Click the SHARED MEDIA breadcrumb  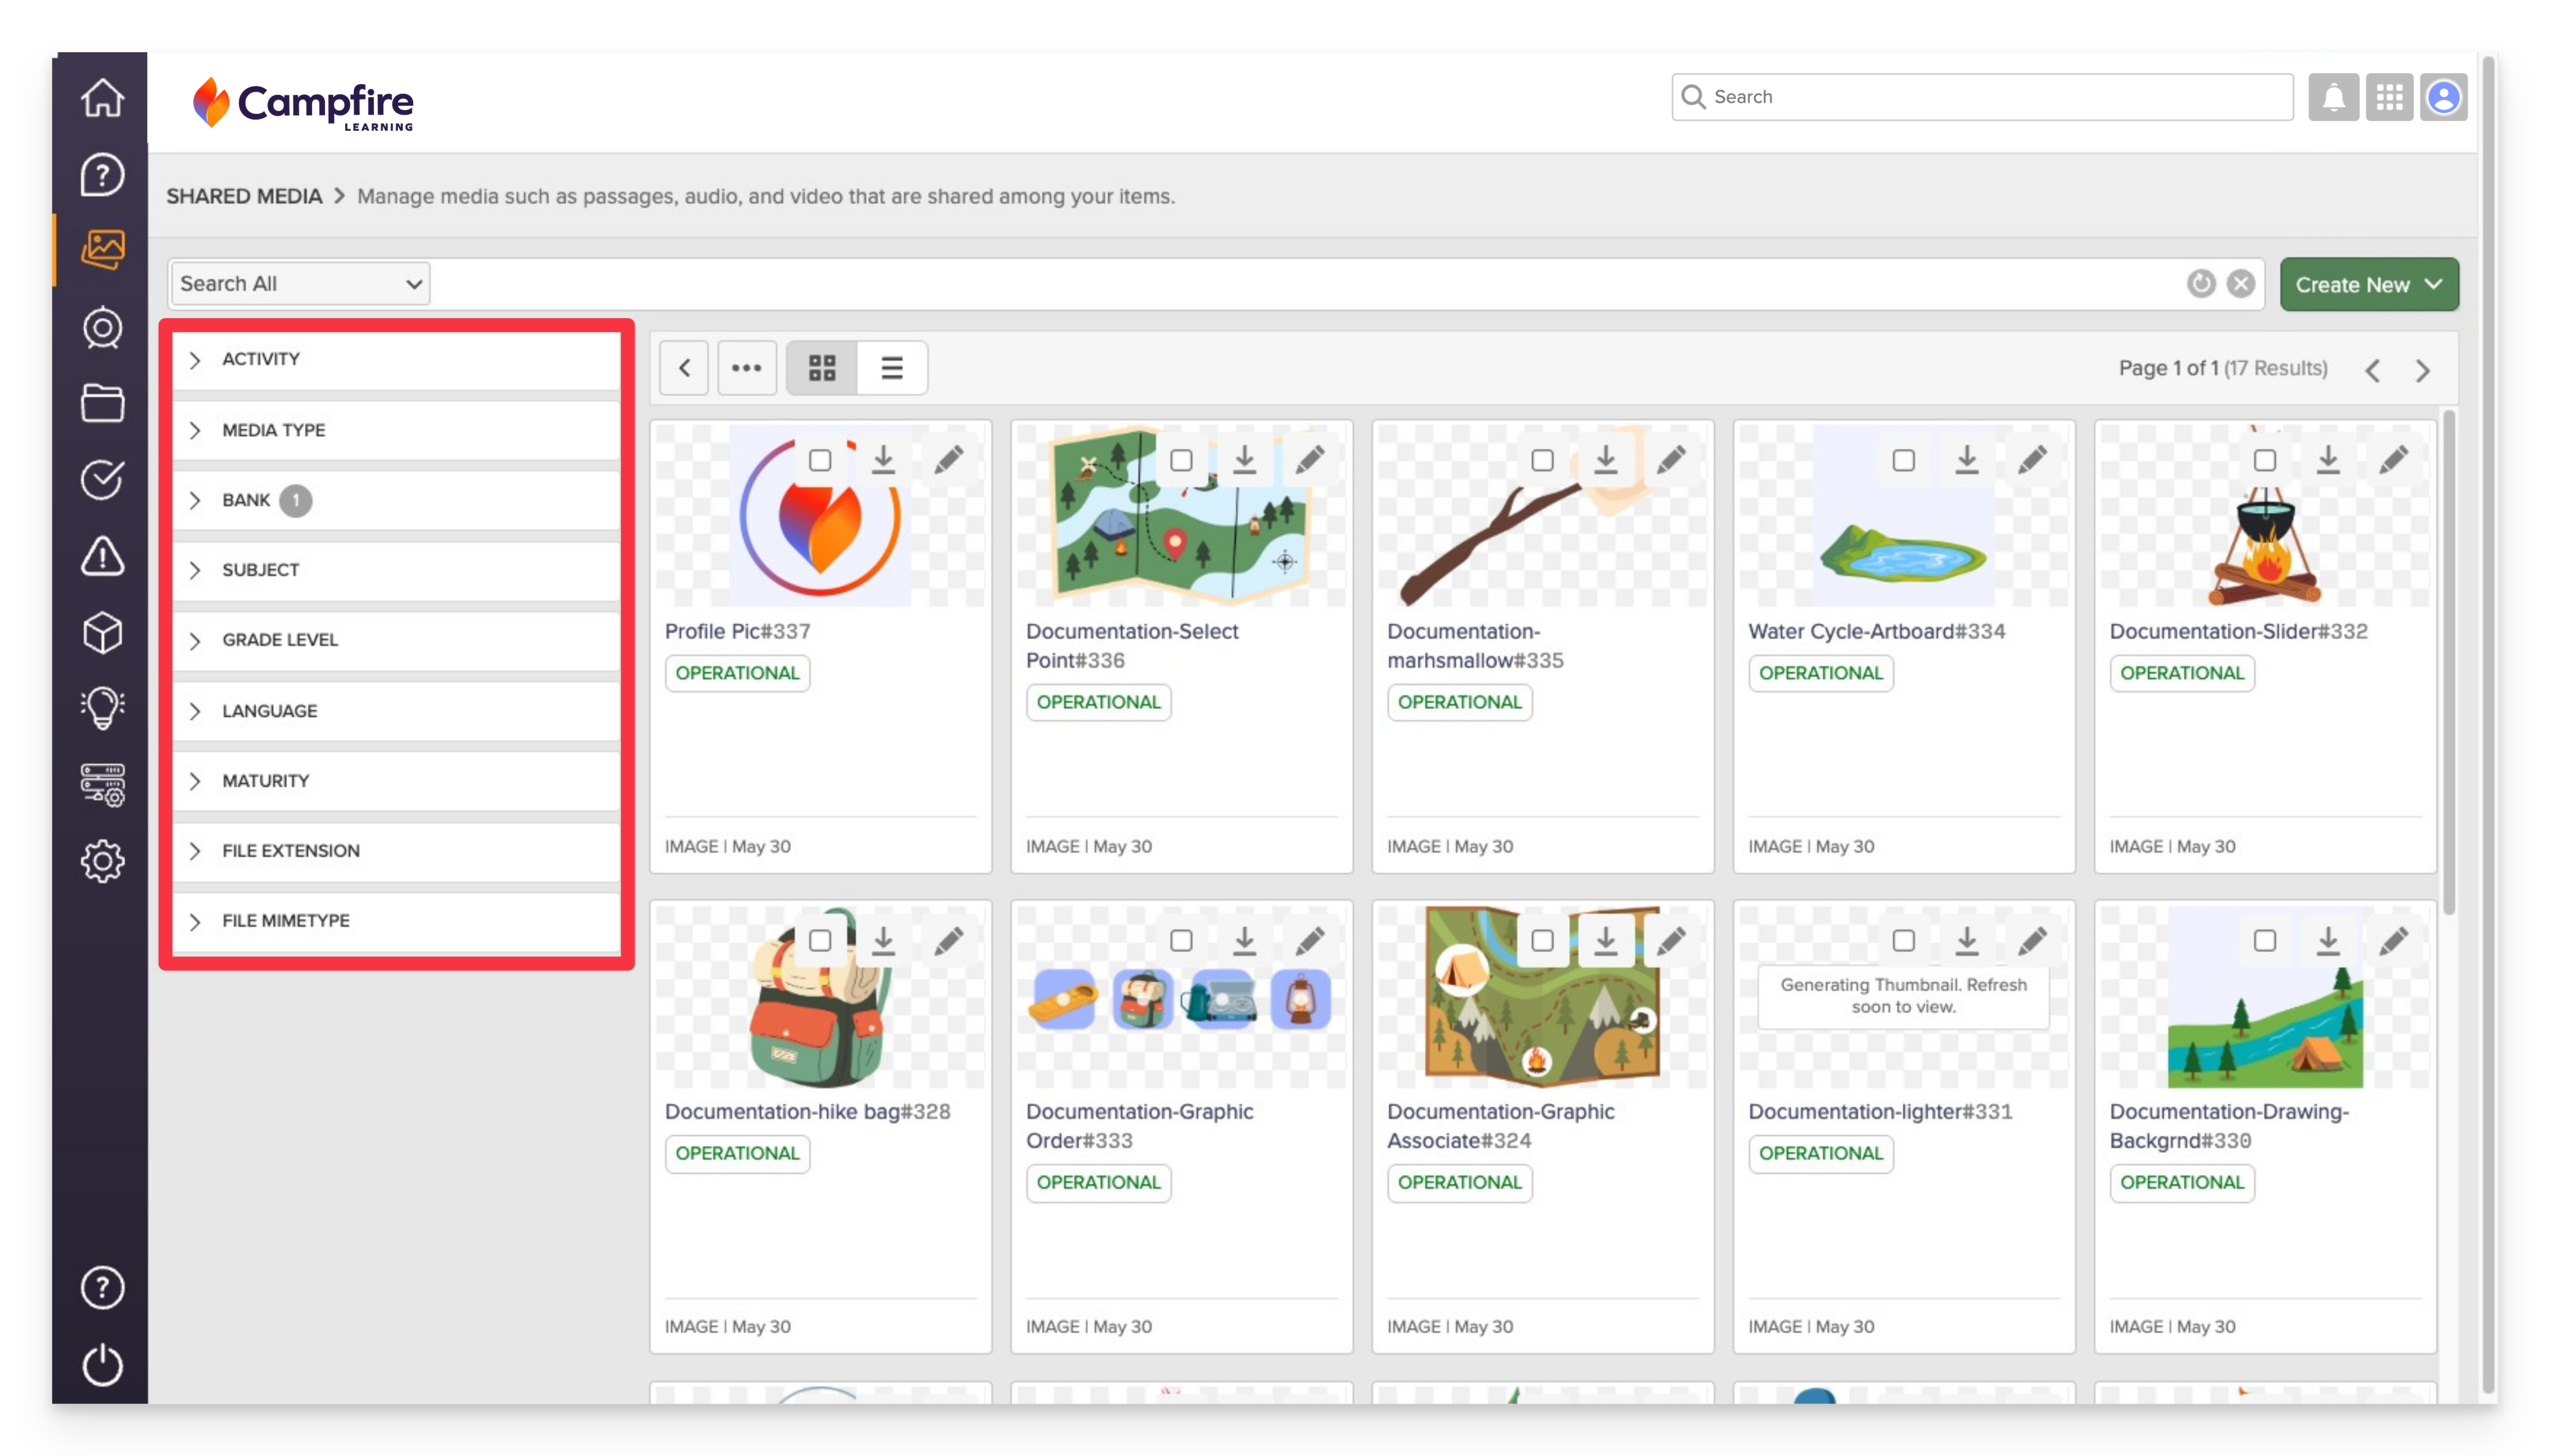click(x=244, y=196)
